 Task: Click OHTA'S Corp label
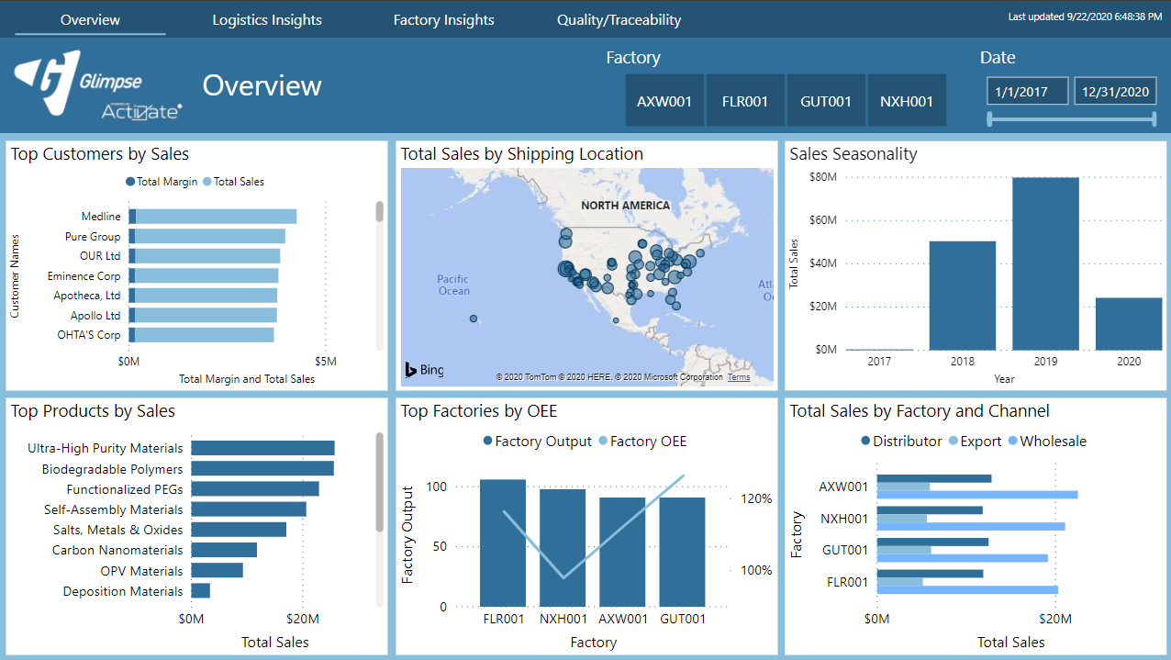point(89,335)
